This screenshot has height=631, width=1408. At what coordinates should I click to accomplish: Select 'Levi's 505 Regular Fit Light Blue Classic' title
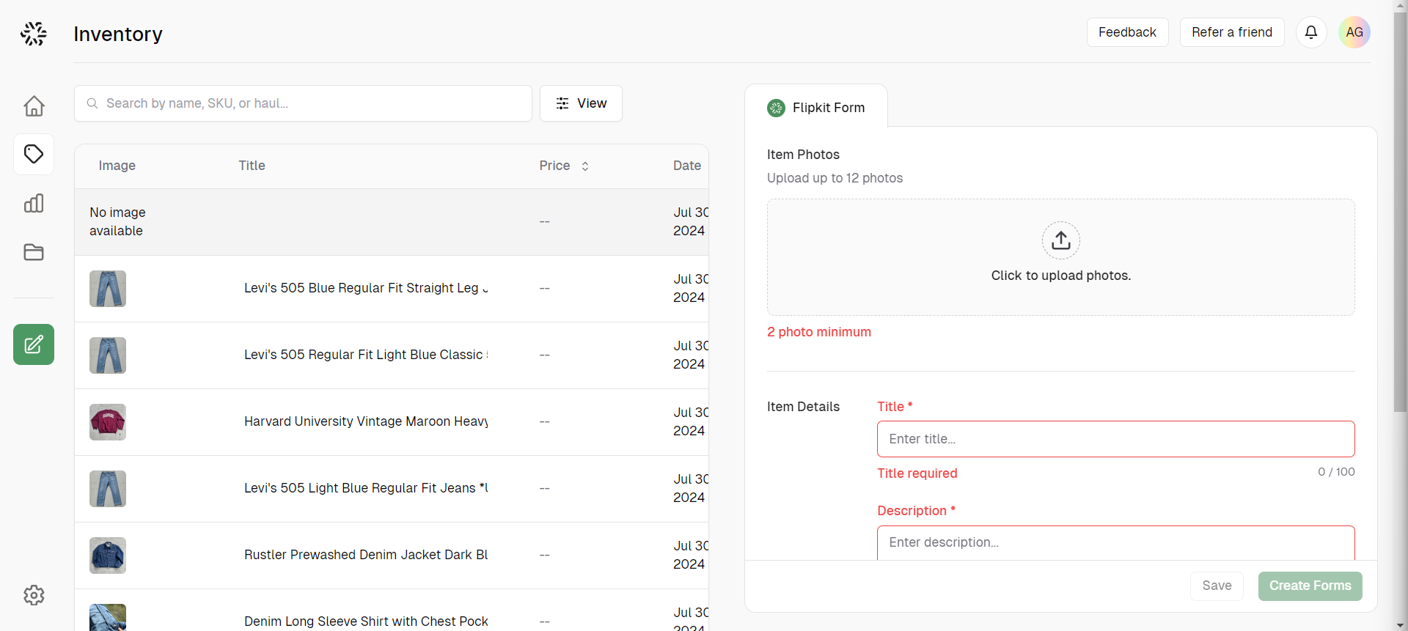tap(366, 355)
